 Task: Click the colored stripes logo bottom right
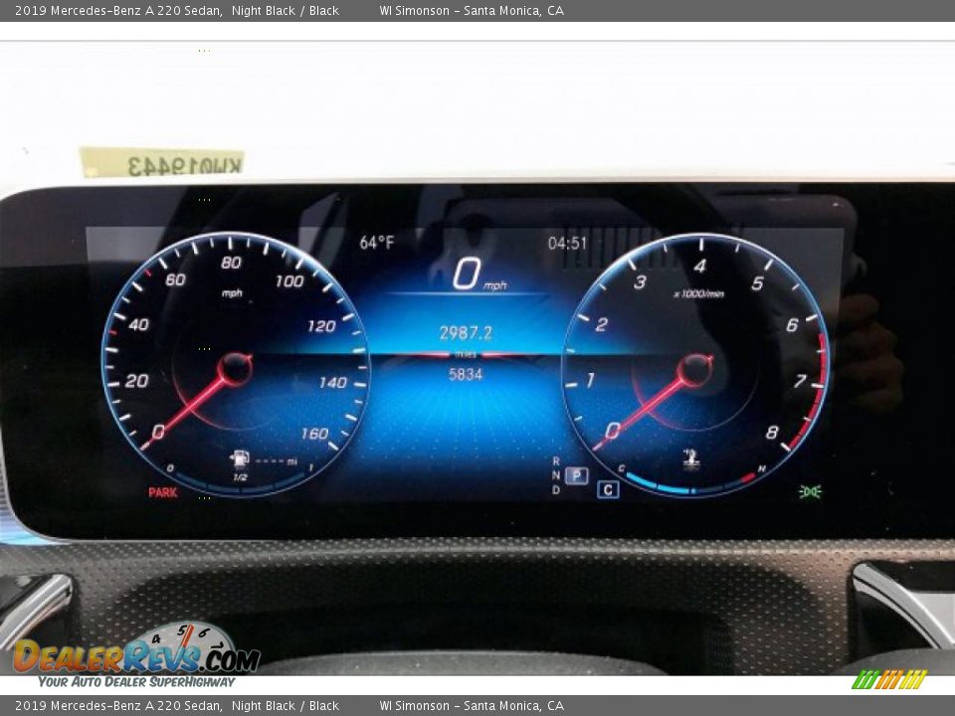(888, 679)
